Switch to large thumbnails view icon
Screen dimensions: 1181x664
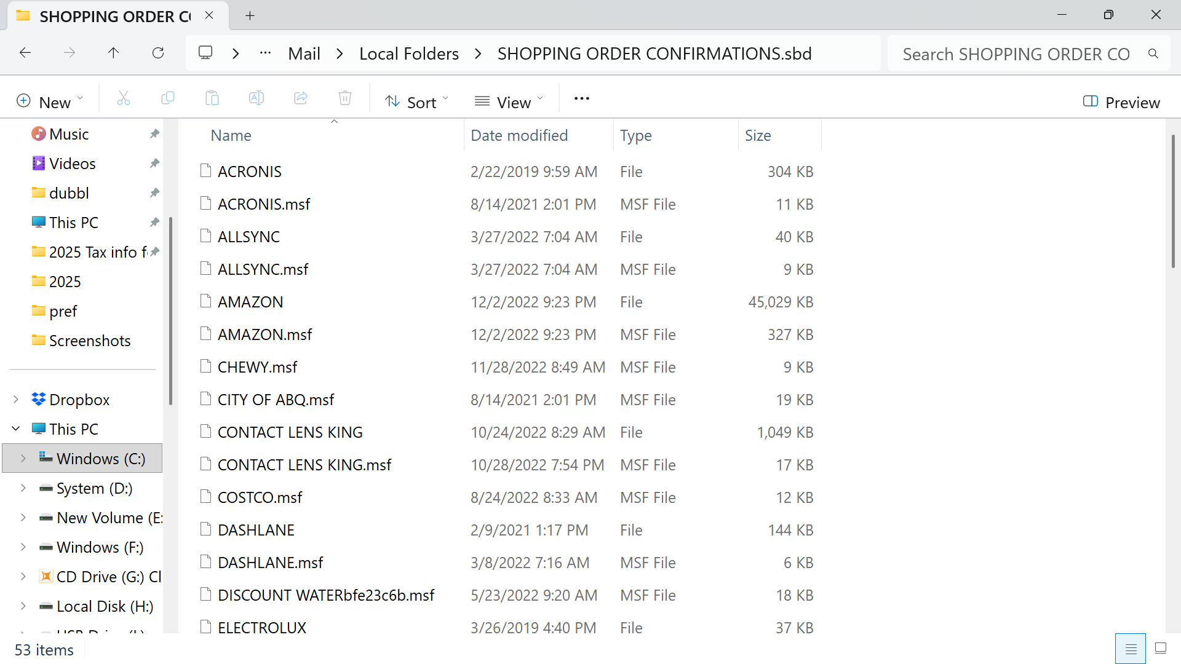1161,648
